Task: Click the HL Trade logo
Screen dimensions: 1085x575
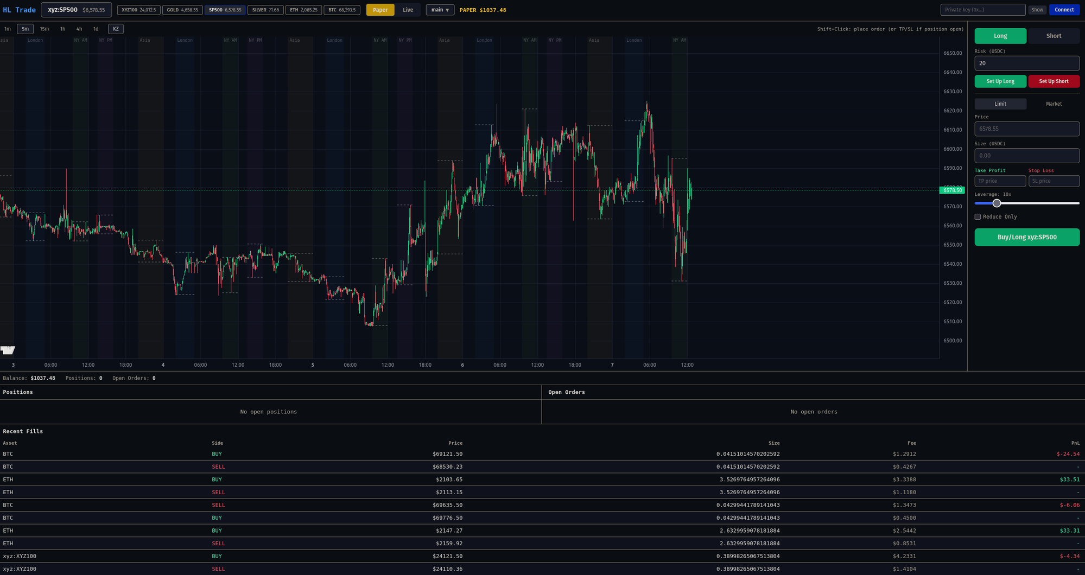Action: 20,10
